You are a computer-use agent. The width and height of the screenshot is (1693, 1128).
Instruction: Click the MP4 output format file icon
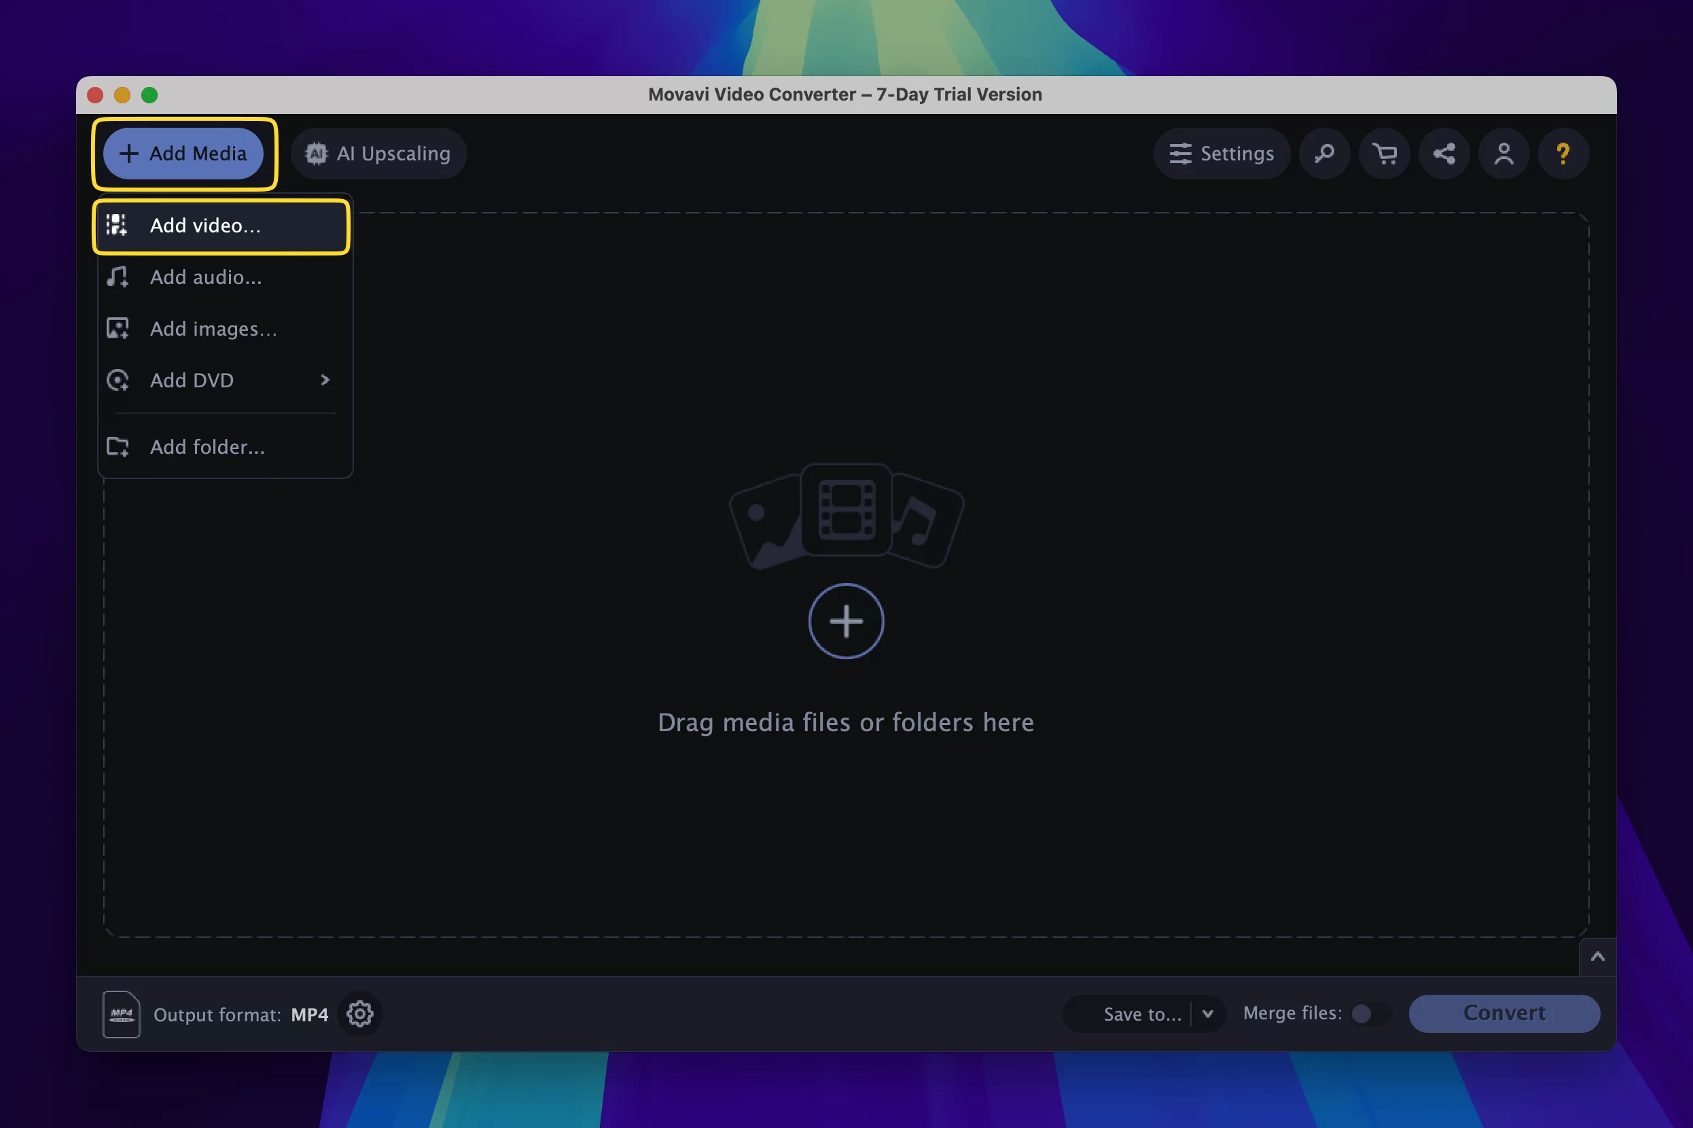pyautogui.click(x=121, y=1014)
